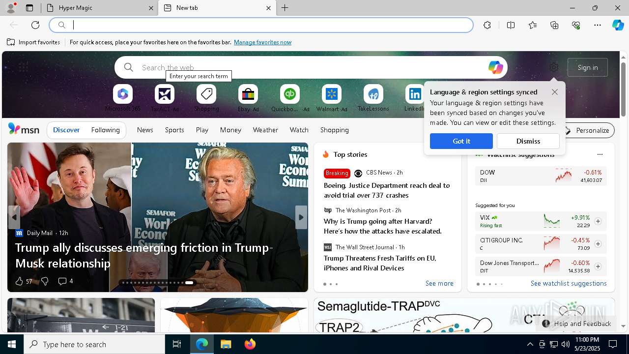629x354 pixels.
Task: Open comments on Trump ally article
Action: pos(65,281)
